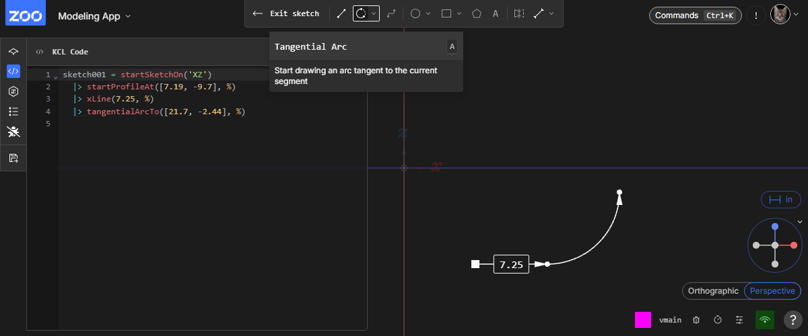
Task: Open the Feature Tree pane
Action: (x=13, y=52)
